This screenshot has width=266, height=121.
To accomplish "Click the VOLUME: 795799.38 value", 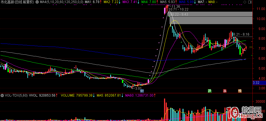I will tap(76, 95).
